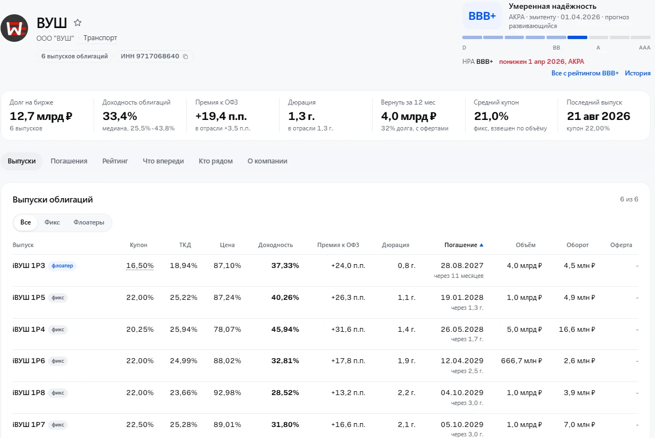Filter bonds by Фикс
The width and height of the screenshot is (655, 438).
coord(52,222)
